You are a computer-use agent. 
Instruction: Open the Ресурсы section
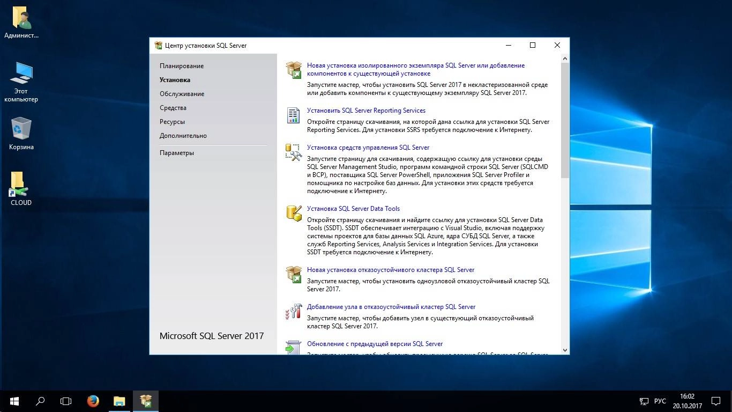coord(172,122)
